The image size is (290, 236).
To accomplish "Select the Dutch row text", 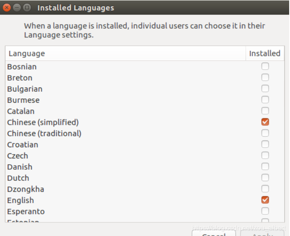I will click(x=18, y=178).
